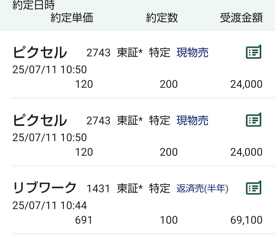
Task: Click the 約定単価 column header
Action: pos(72,18)
